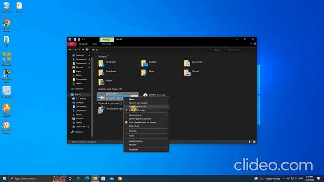
Task: Switch to the Computer ribbon tab
Action: [83, 44]
